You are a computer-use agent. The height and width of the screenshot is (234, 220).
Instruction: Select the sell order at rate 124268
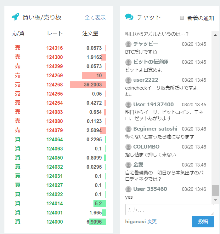tap(59, 85)
